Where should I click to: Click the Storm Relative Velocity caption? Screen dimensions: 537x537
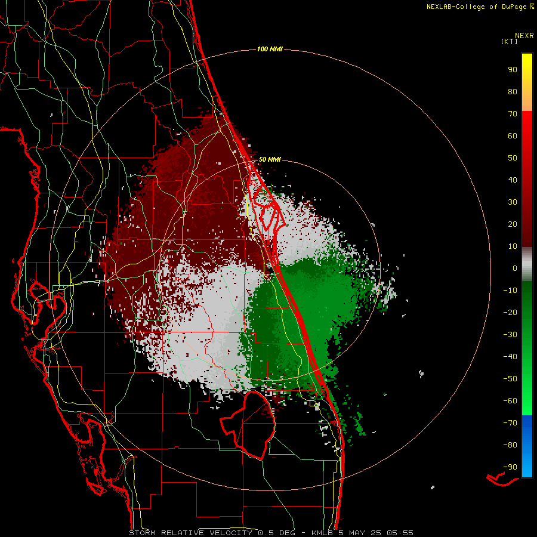[271, 533]
